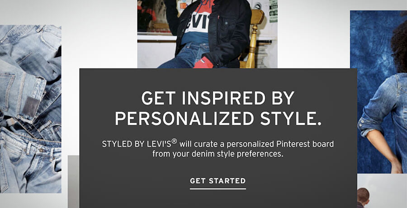Click the word "Pinterest" in the description
Screen dimensions: 407x208
pyautogui.click(x=291, y=144)
